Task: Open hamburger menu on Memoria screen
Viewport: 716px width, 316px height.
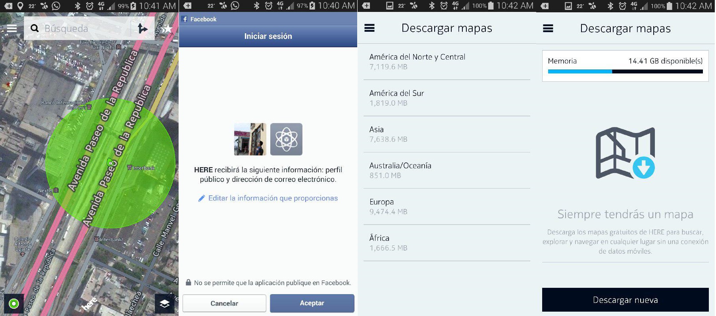Action: tap(548, 28)
